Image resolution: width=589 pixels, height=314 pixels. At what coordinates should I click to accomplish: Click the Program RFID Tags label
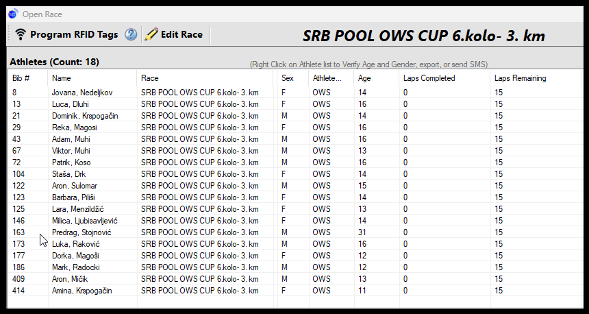point(74,34)
